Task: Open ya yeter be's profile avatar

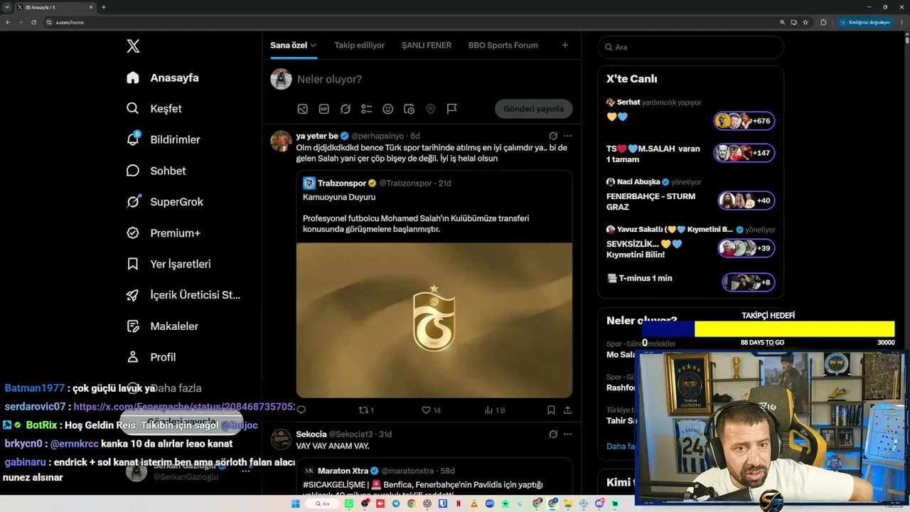Action: [x=281, y=141]
